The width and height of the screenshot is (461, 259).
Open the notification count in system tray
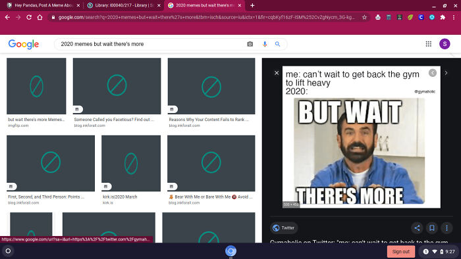(425, 251)
